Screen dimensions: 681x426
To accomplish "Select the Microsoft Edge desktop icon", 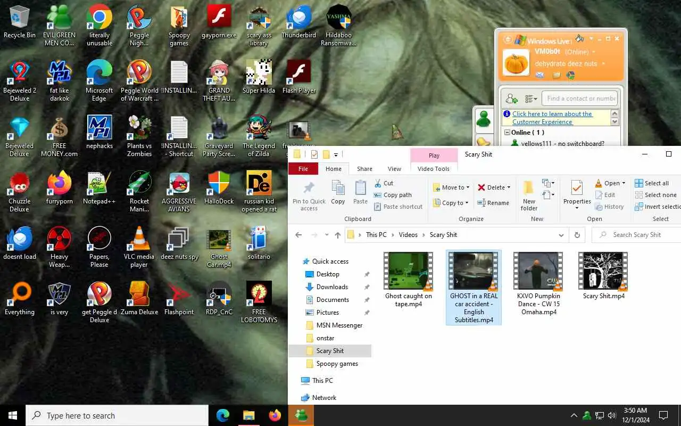I will point(99,81).
